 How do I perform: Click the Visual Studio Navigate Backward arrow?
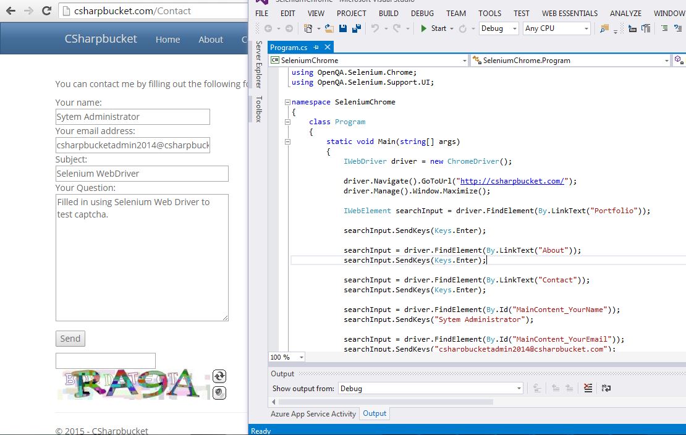tap(268, 28)
